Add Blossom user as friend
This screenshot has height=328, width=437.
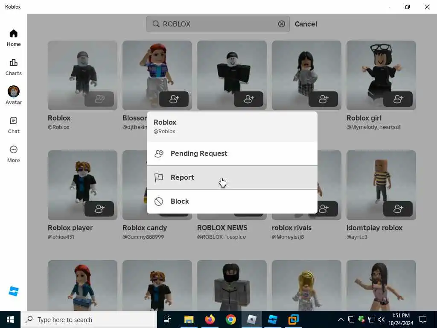[x=174, y=99]
